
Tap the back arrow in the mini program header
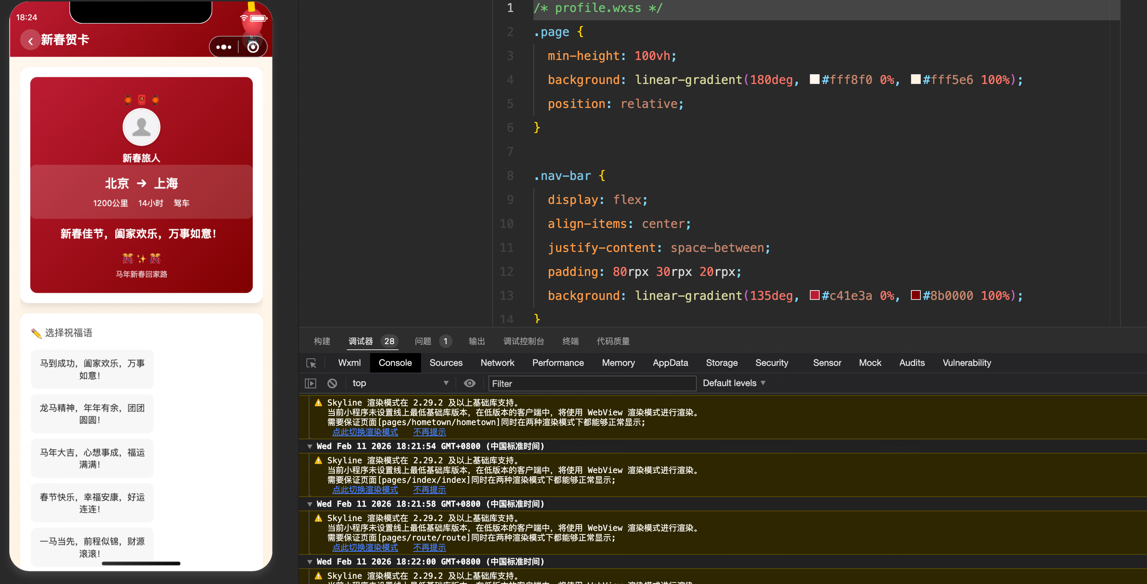(30, 41)
